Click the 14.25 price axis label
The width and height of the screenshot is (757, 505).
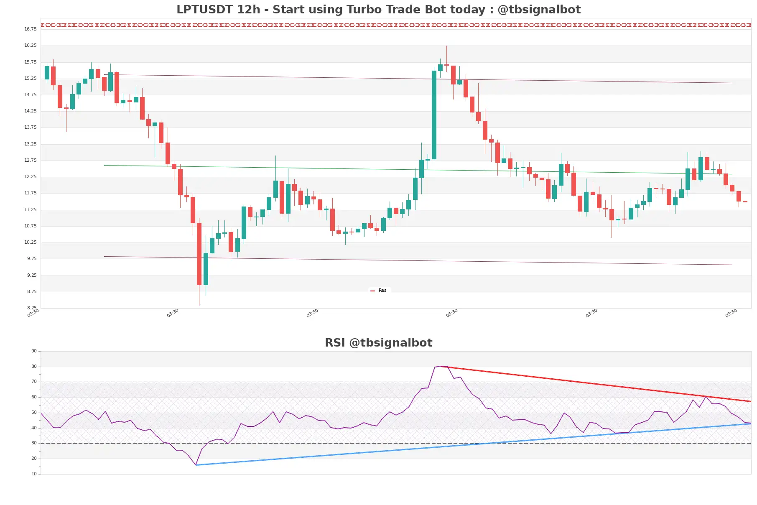[30, 111]
